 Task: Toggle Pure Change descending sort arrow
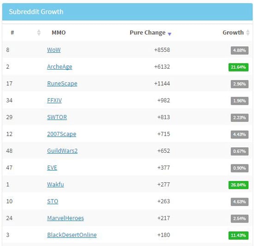click(169, 34)
